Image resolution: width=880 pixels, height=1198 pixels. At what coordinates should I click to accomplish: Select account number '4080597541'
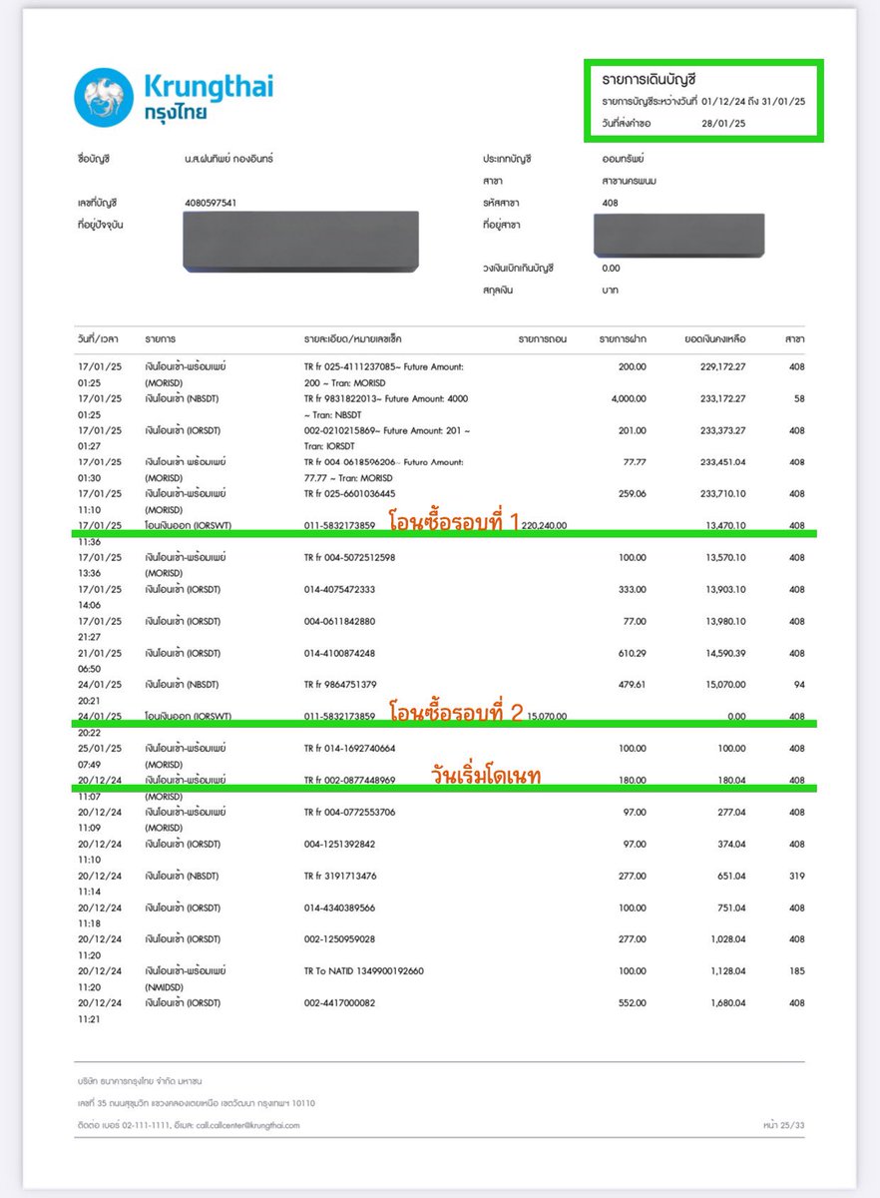[211, 203]
